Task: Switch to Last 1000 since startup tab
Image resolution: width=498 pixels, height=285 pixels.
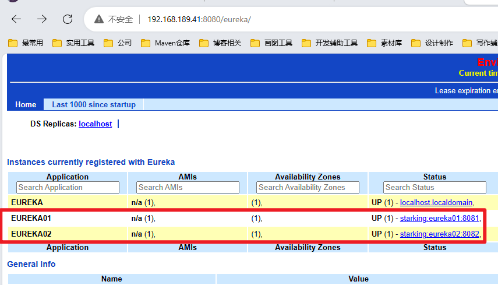Action: (x=94, y=104)
